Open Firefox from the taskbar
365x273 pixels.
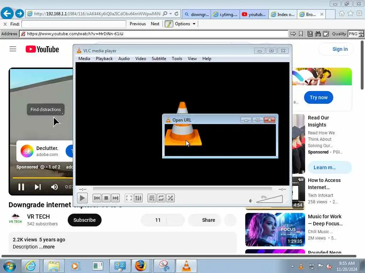(x=141, y=266)
